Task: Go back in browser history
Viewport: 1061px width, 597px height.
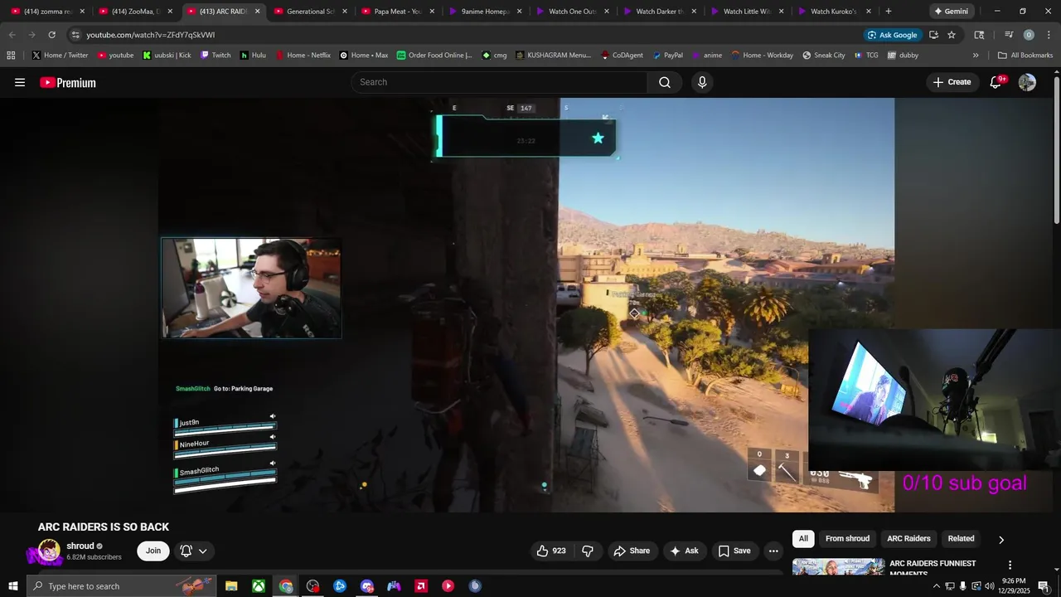Action: (x=12, y=35)
